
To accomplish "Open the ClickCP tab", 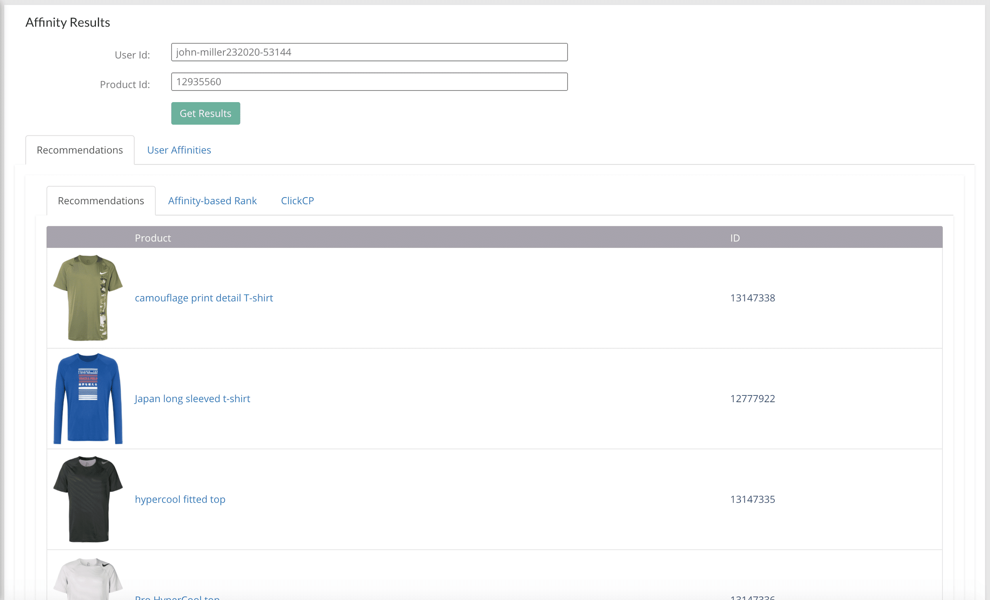I will pyautogui.click(x=297, y=200).
